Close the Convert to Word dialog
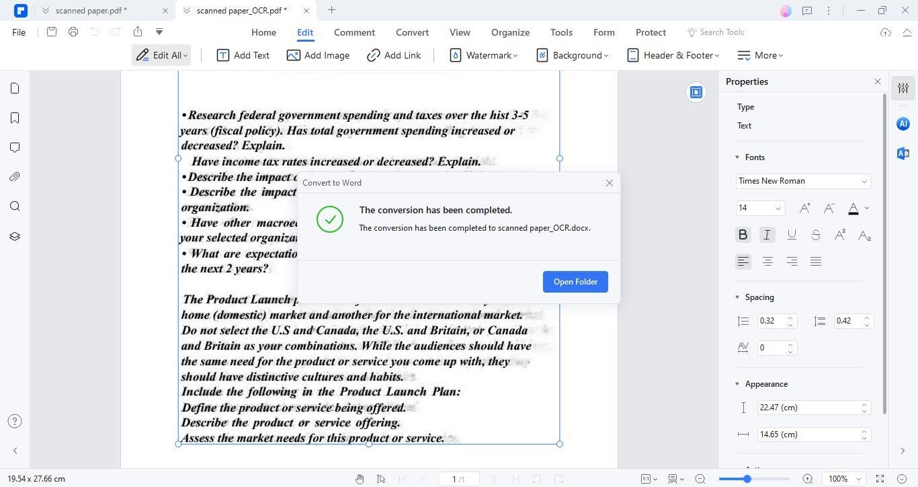 [x=609, y=182]
